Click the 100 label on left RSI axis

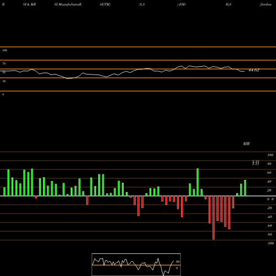tap(4, 50)
